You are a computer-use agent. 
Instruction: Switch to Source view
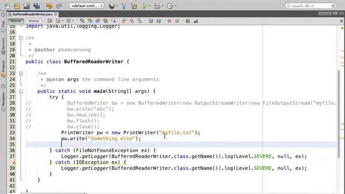(x=16, y=21)
